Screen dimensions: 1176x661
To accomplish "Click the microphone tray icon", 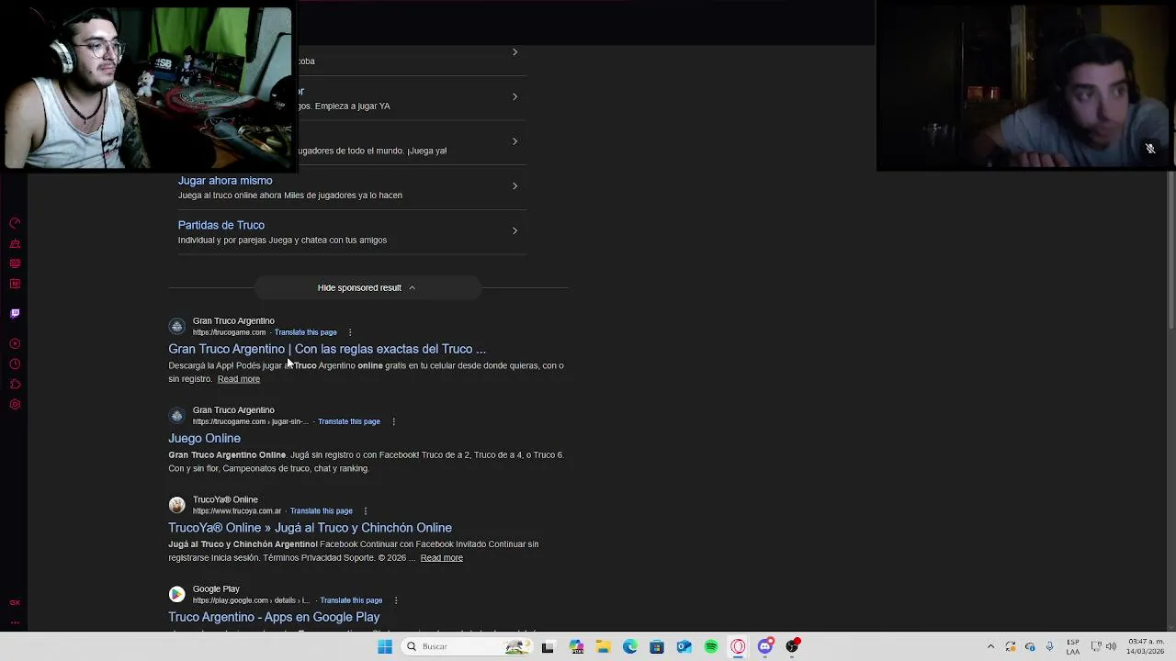I will click(1049, 646).
